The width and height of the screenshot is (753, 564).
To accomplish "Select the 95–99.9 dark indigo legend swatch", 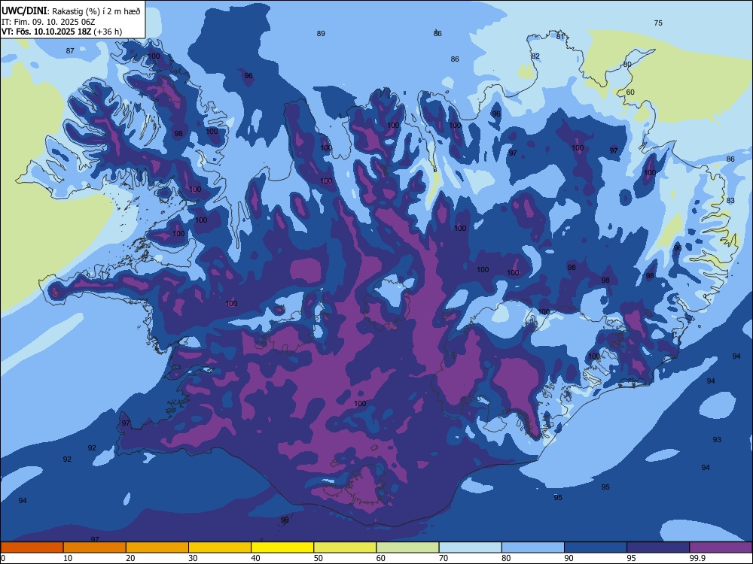I will (x=658, y=547).
